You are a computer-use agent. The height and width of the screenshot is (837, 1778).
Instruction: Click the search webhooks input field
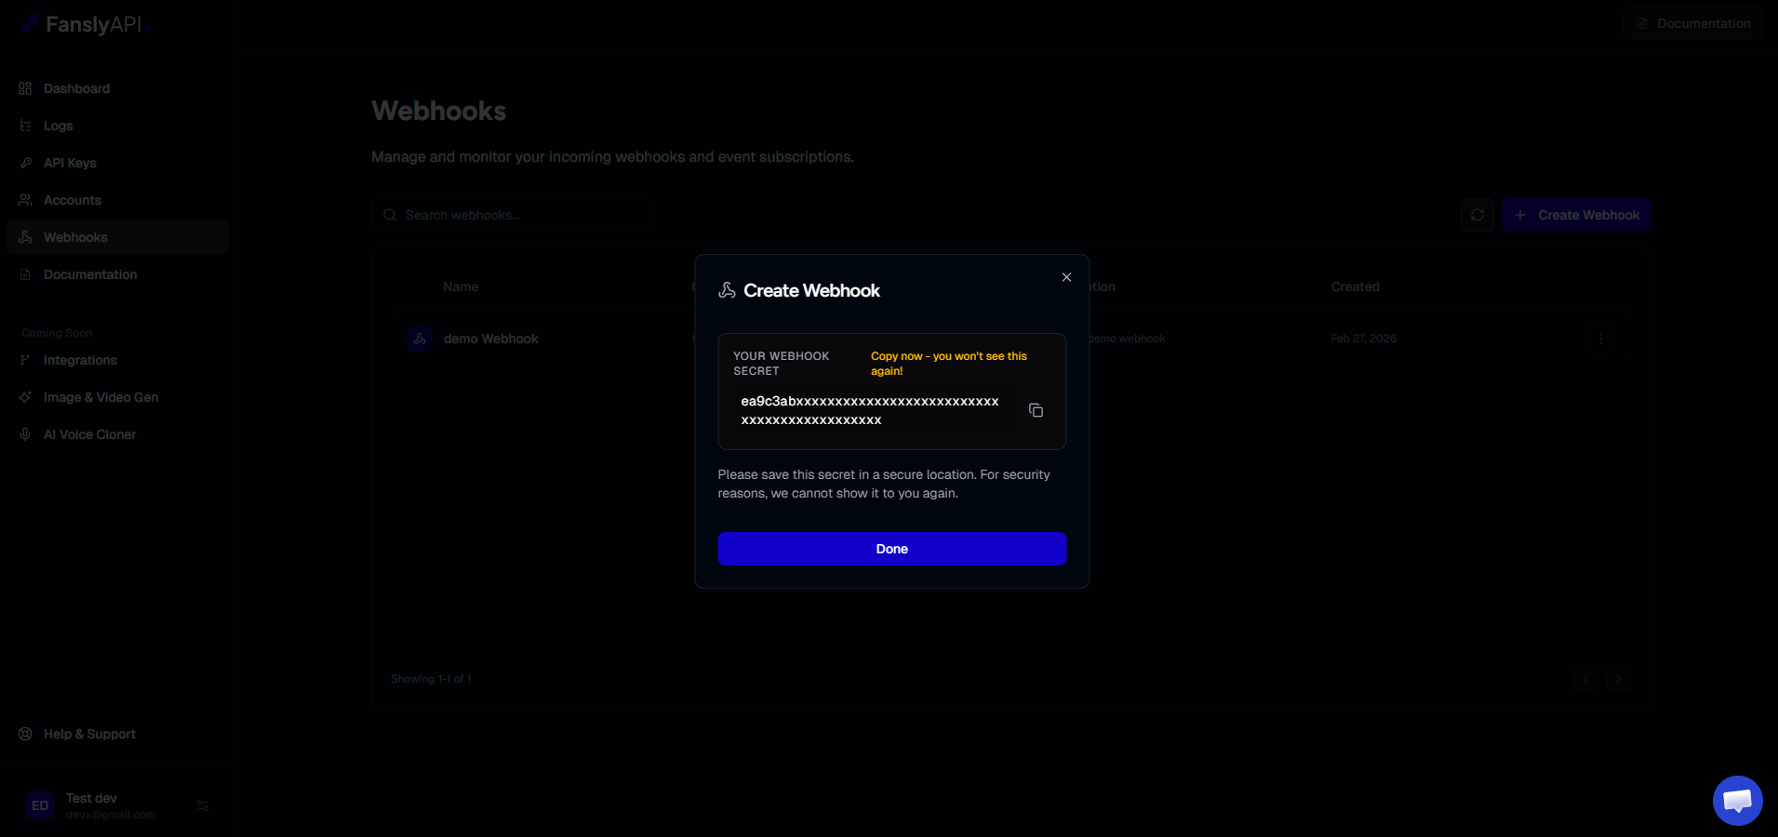click(511, 214)
